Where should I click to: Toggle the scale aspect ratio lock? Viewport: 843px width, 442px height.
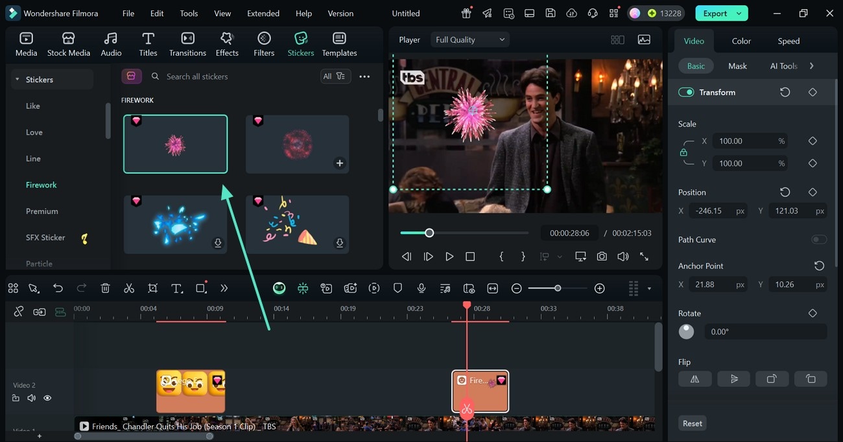pos(683,152)
